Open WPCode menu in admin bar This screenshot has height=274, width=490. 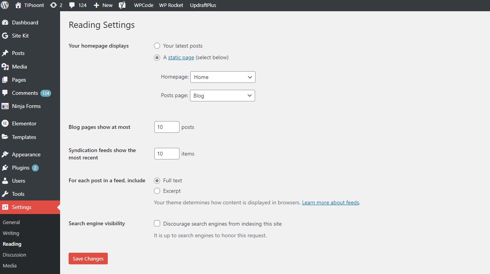[144, 5]
